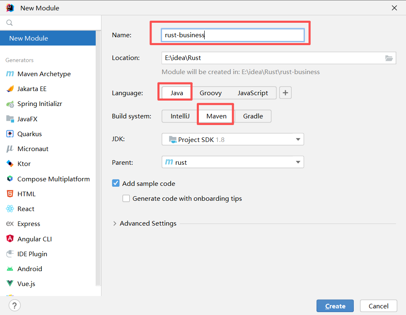Click into the module Name field
Viewport: 406px width, 315px height.
232,35
